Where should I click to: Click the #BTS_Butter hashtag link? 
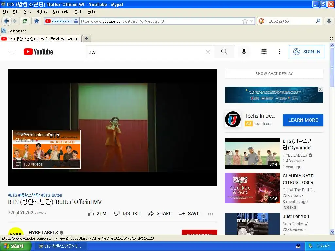51,195
